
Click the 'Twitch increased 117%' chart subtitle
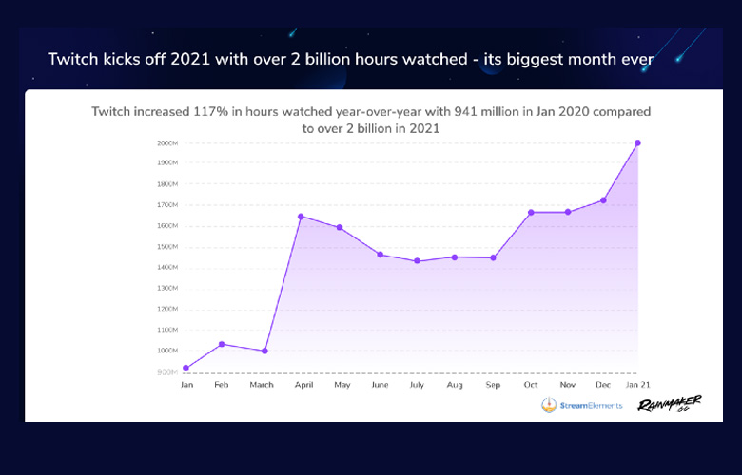[x=371, y=120]
